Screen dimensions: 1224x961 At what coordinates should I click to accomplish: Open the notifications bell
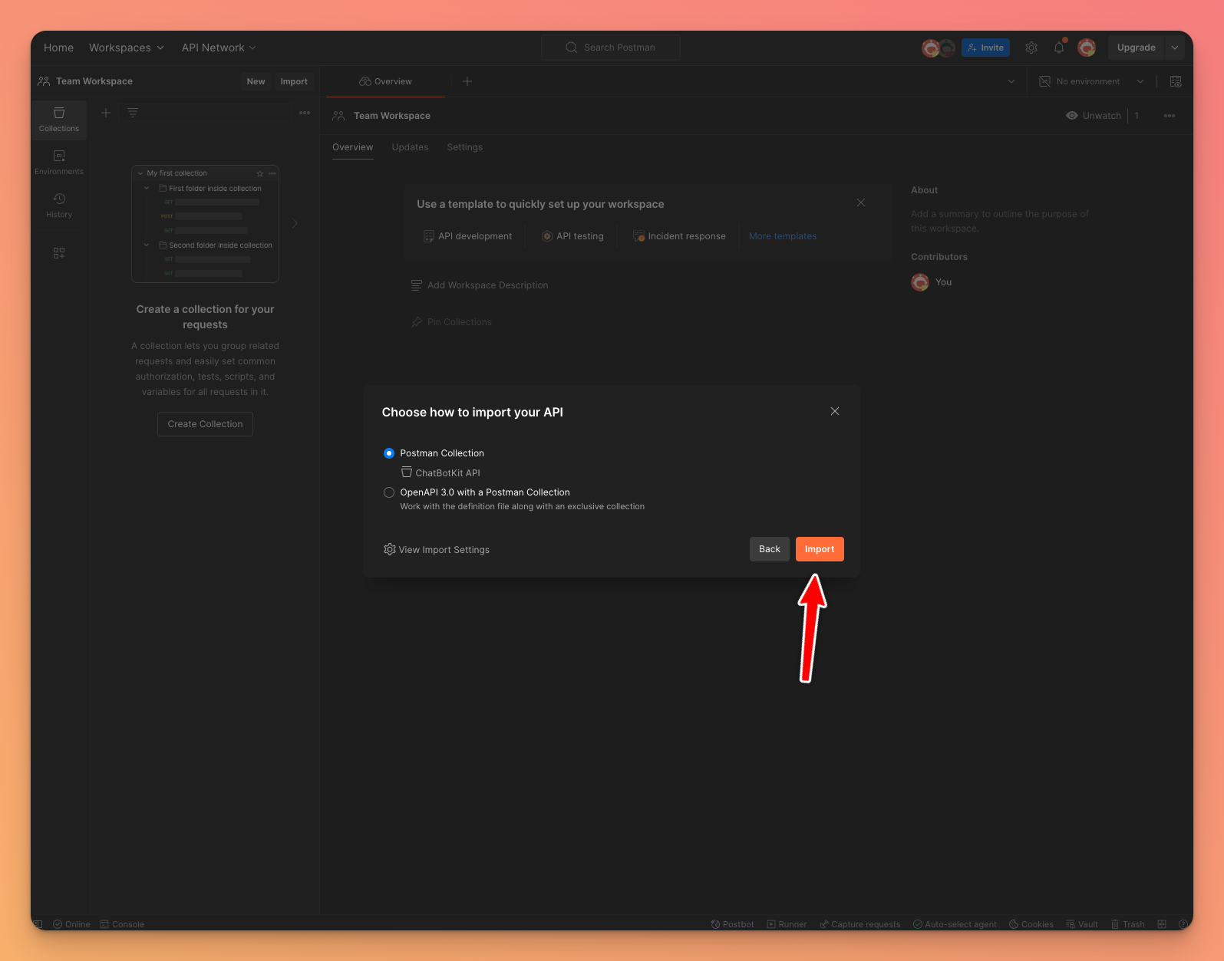click(1059, 48)
